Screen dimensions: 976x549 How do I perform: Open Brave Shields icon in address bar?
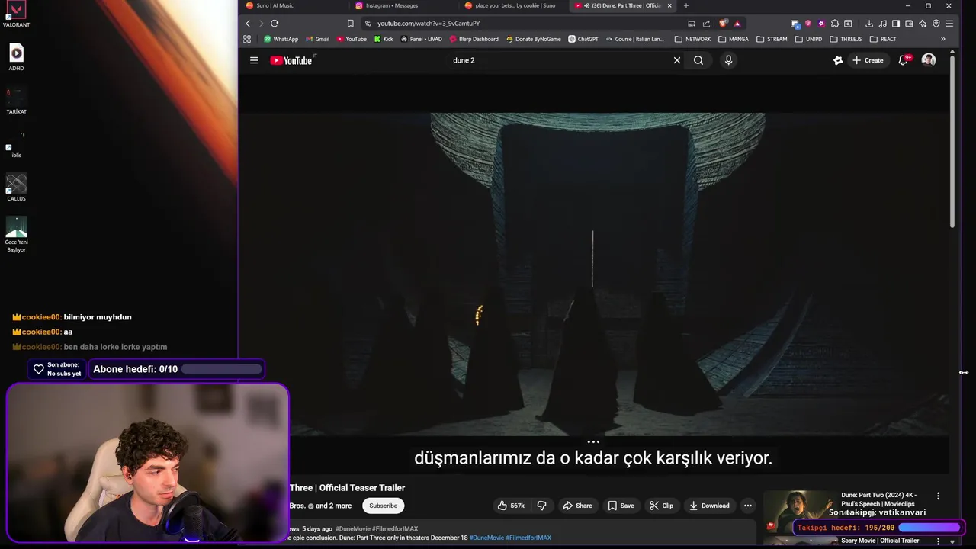click(723, 24)
